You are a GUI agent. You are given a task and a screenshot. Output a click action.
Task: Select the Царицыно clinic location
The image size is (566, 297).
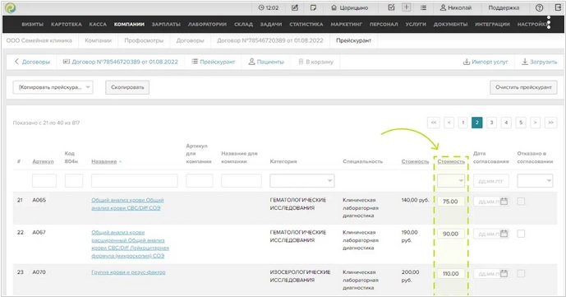click(x=350, y=7)
